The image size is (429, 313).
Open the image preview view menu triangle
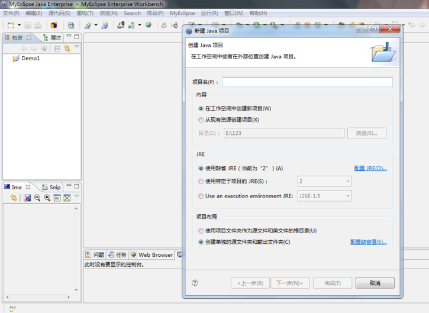77,196
